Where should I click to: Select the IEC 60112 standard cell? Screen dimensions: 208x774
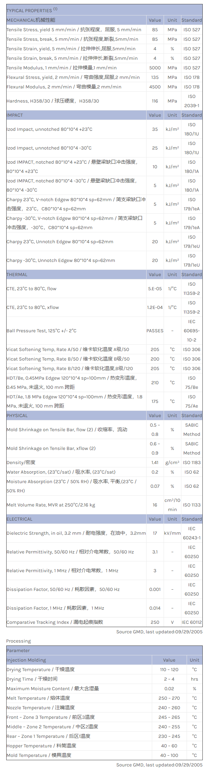click(192, 622)
